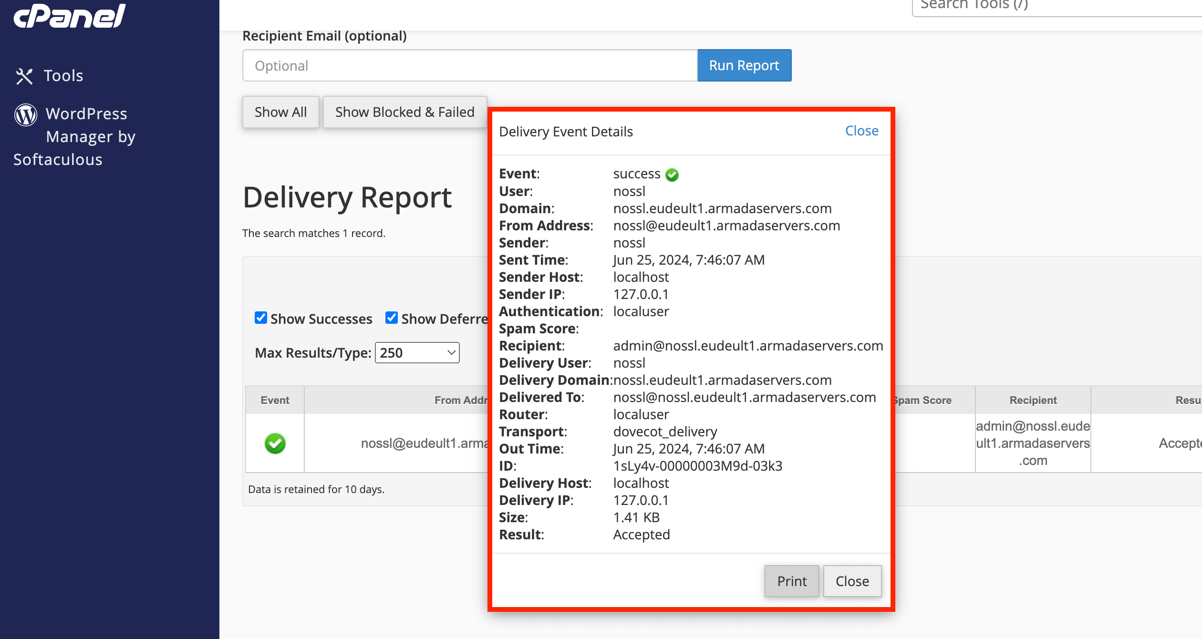1202x639 pixels.
Task: Click the admin@nossl recipient table cell
Action: tap(1033, 443)
